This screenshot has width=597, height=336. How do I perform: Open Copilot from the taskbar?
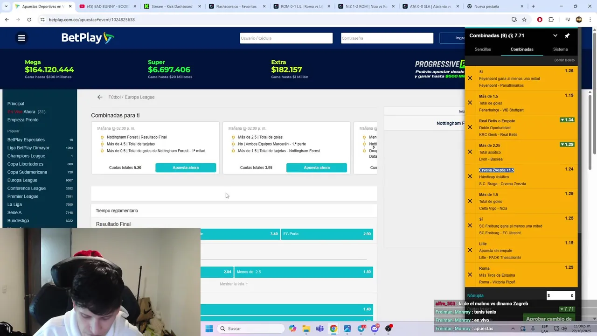pos(292,329)
